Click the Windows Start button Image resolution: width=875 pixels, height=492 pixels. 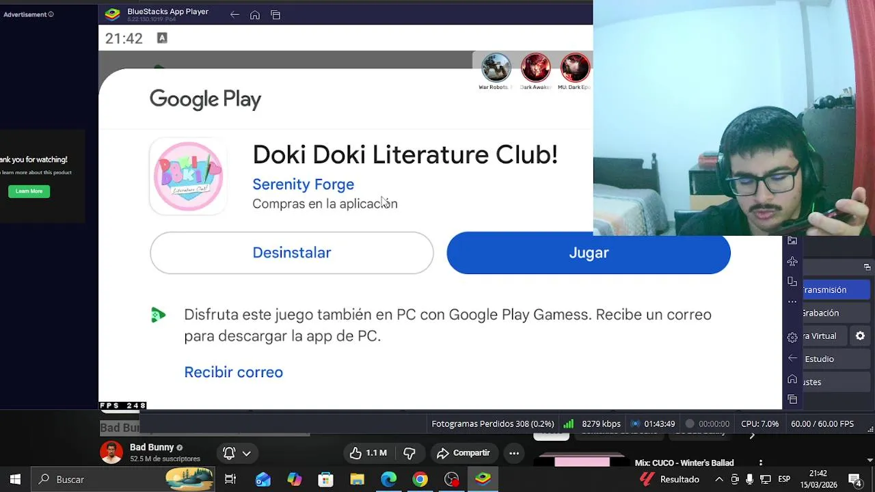(x=15, y=480)
